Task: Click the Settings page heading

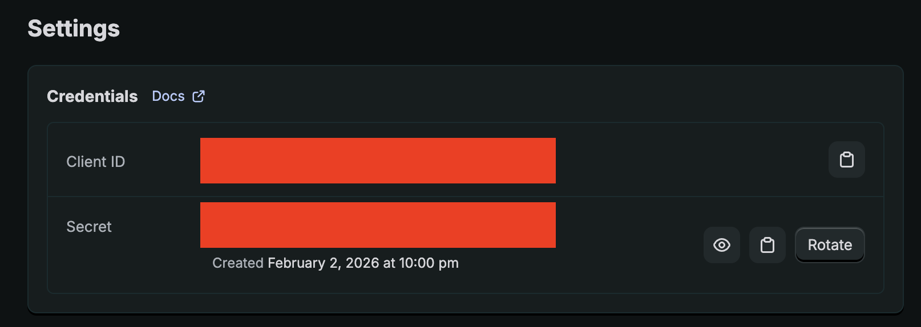Action: pyautogui.click(x=74, y=28)
